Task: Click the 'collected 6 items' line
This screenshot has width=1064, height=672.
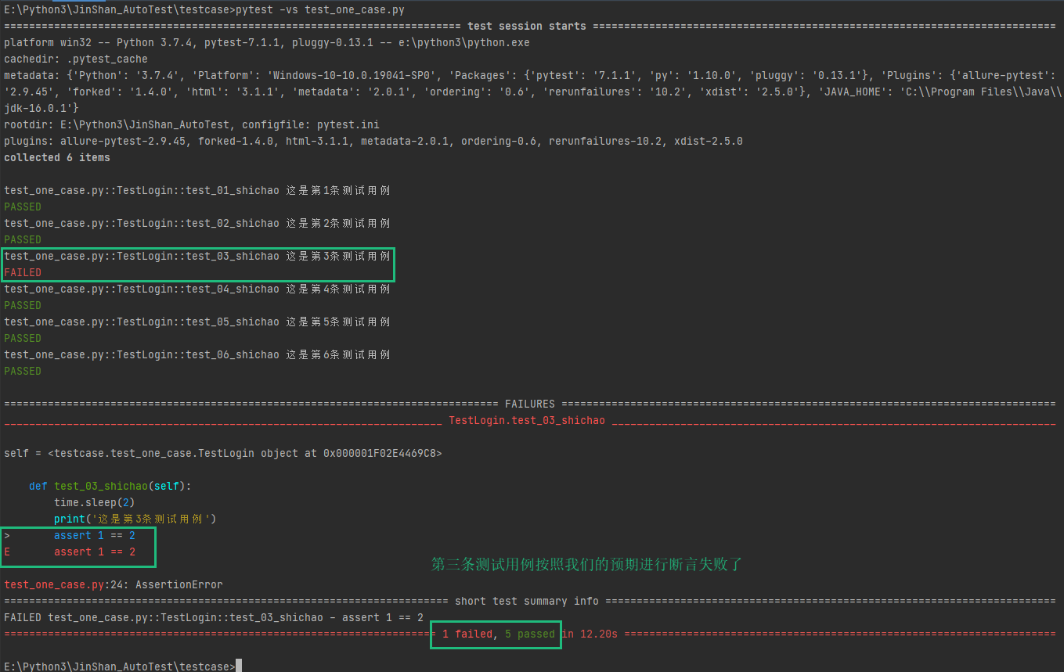Action: [x=57, y=157]
